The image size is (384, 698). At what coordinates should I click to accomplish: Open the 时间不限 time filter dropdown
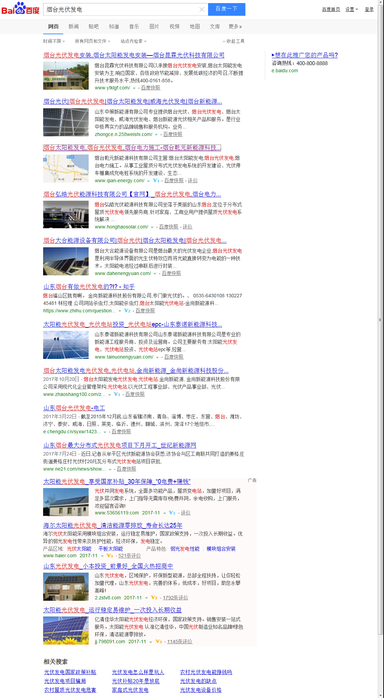(x=54, y=41)
